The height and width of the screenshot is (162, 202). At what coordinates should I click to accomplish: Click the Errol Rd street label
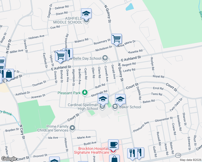coord(158,88)
